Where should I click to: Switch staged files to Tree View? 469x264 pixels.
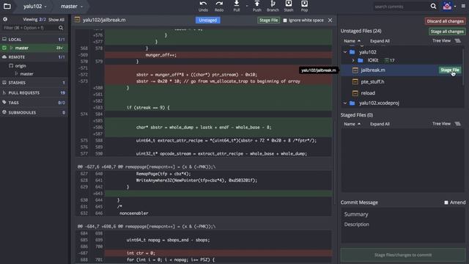point(441,124)
